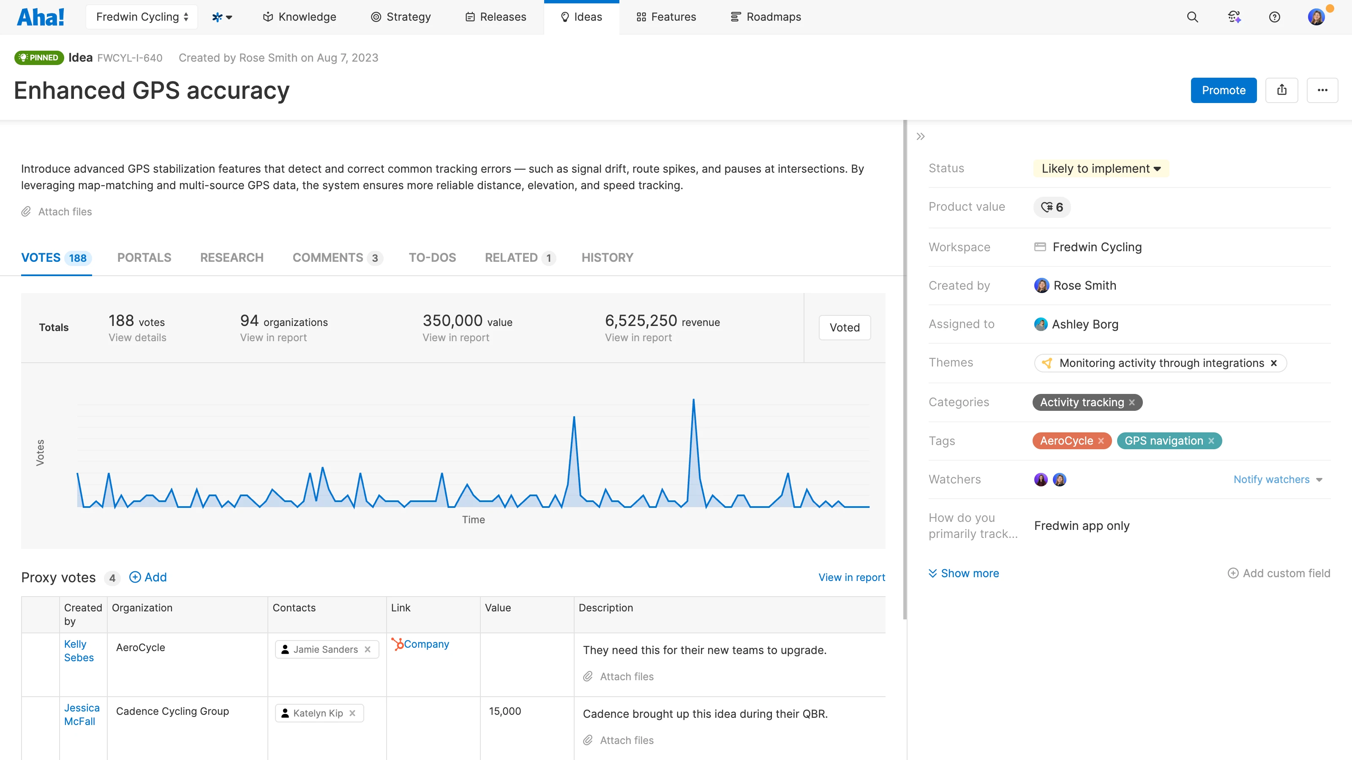The height and width of the screenshot is (760, 1352).
Task: Click View in report for proxy votes
Action: [852, 577]
